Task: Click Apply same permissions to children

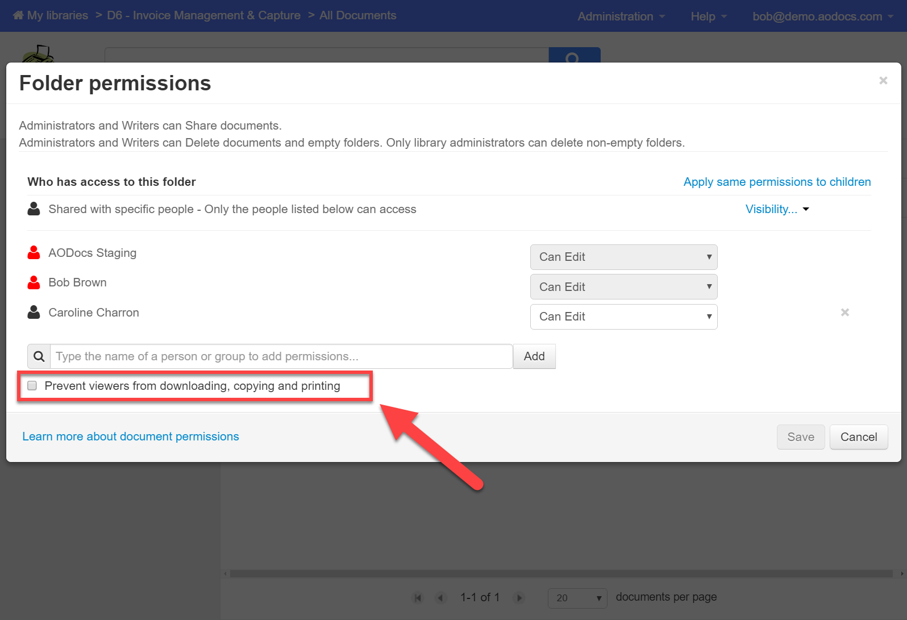Action: (777, 182)
